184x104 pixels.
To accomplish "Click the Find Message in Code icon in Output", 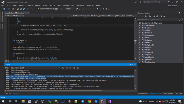I will [x=63, y=68].
